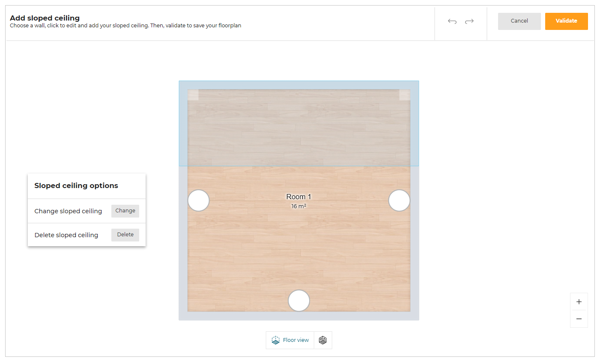Cancel the sloped ceiling edit
600x362 pixels.
tap(519, 21)
